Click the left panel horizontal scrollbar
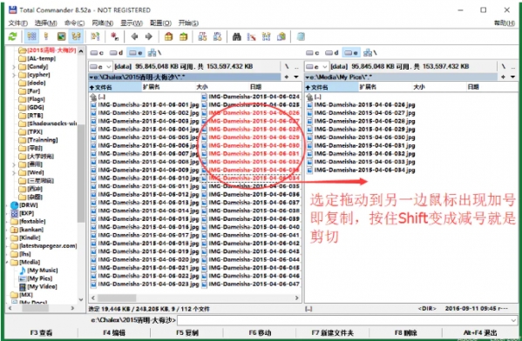 coord(194,298)
